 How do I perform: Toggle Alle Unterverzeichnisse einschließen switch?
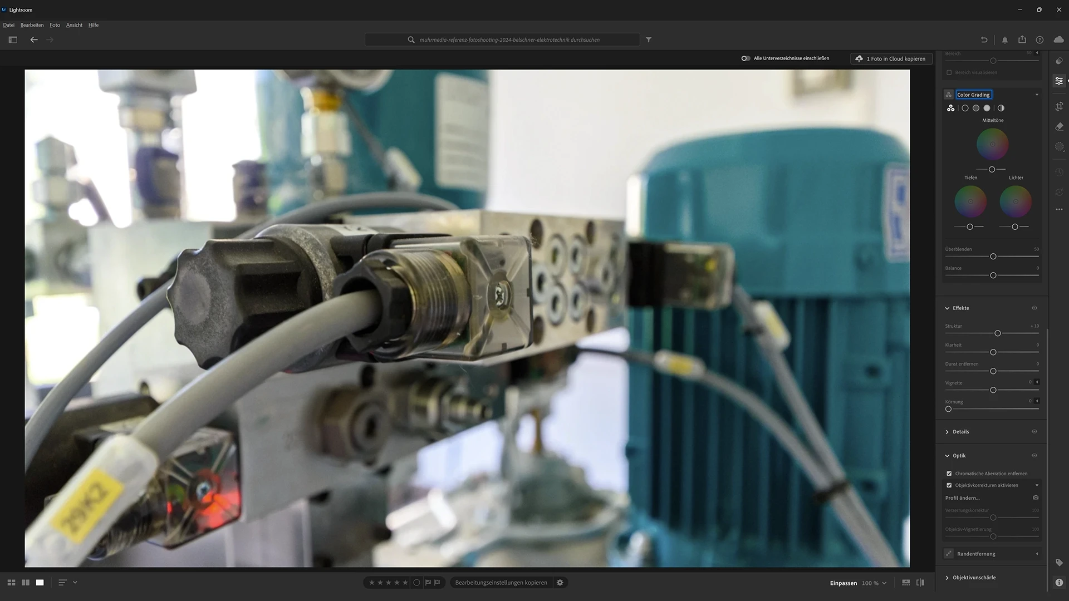(x=746, y=58)
